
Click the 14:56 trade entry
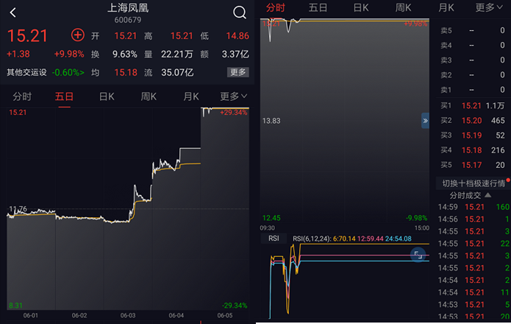[x=474, y=219]
